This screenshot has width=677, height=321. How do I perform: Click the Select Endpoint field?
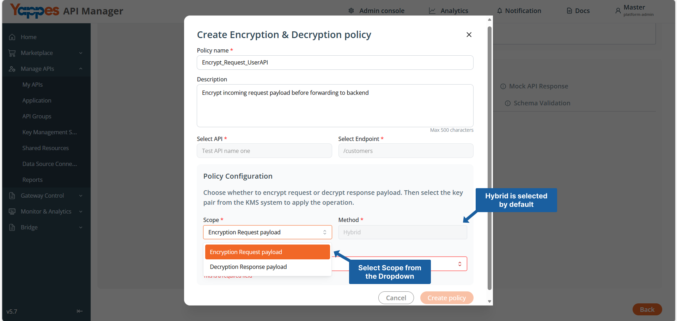point(406,151)
